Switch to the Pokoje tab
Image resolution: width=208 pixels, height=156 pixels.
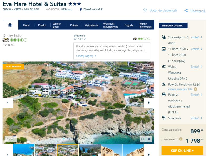(74, 25)
